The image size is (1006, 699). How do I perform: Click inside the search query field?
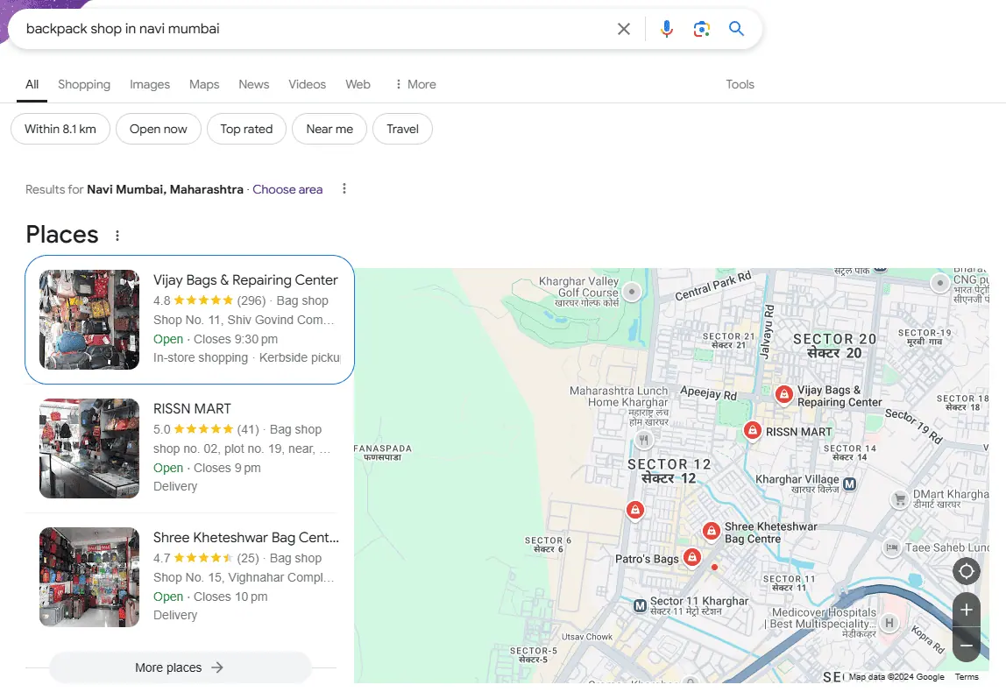click(315, 29)
